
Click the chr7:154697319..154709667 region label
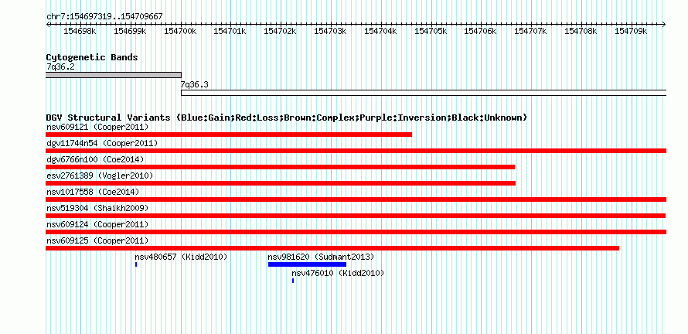[x=104, y=16]
